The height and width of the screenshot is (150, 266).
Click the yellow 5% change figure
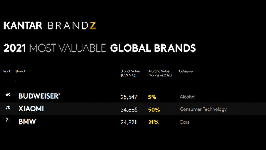[152, 97]
